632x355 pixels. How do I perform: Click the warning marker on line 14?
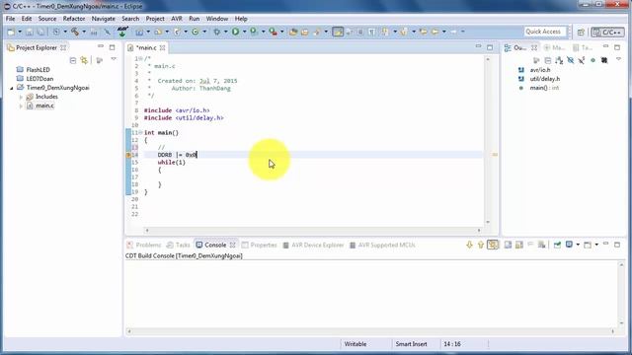128,155
